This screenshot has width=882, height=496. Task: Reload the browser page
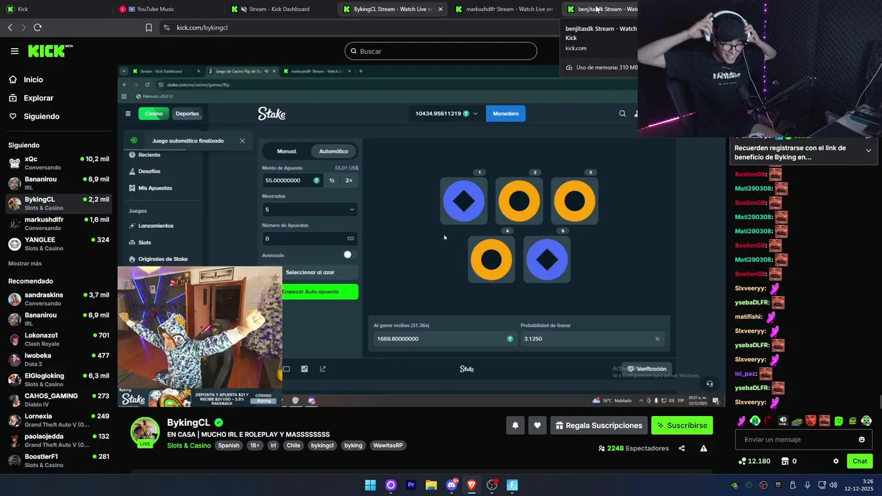click(x=37, y=28)
